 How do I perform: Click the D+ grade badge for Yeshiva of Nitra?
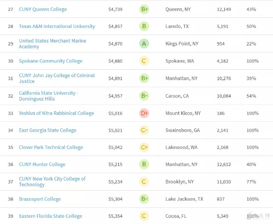tap(144, 113)
